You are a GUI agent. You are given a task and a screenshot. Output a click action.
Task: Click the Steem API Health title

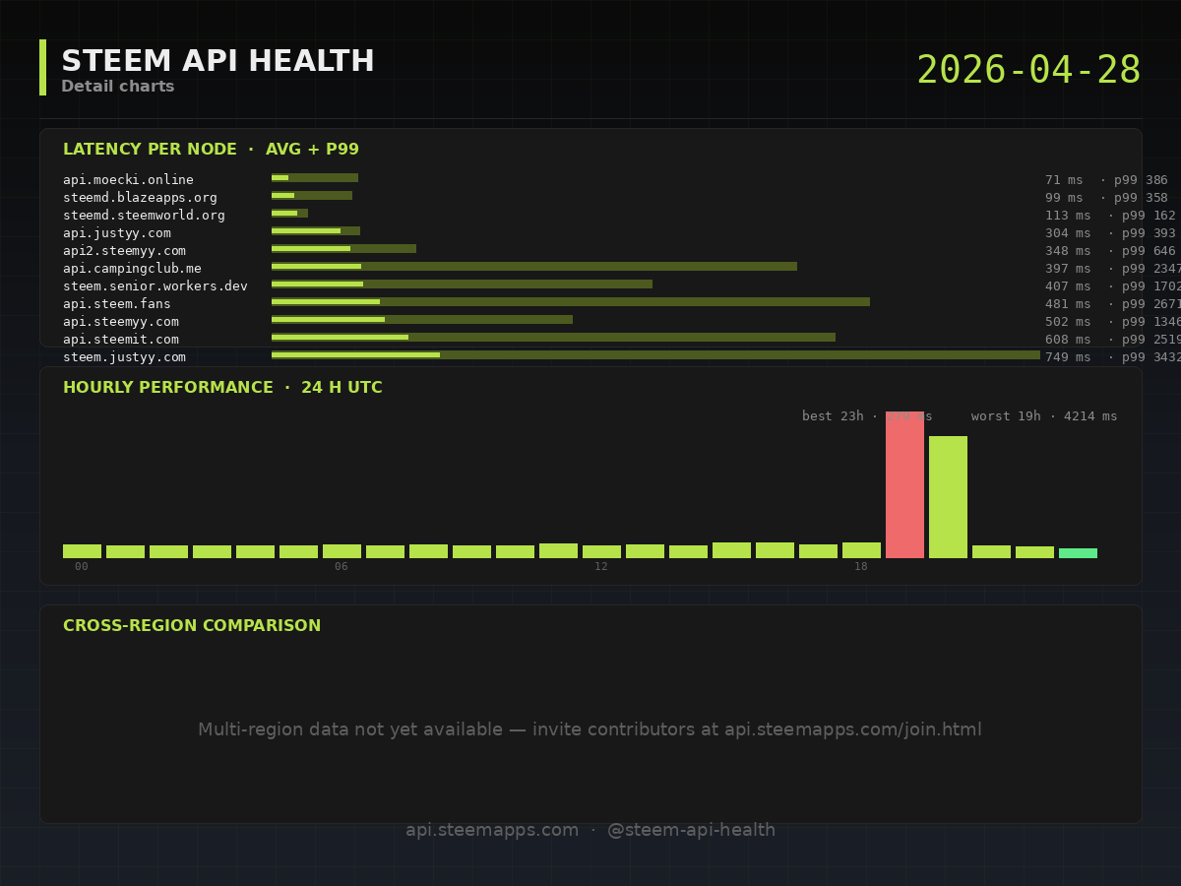(218, 62)
